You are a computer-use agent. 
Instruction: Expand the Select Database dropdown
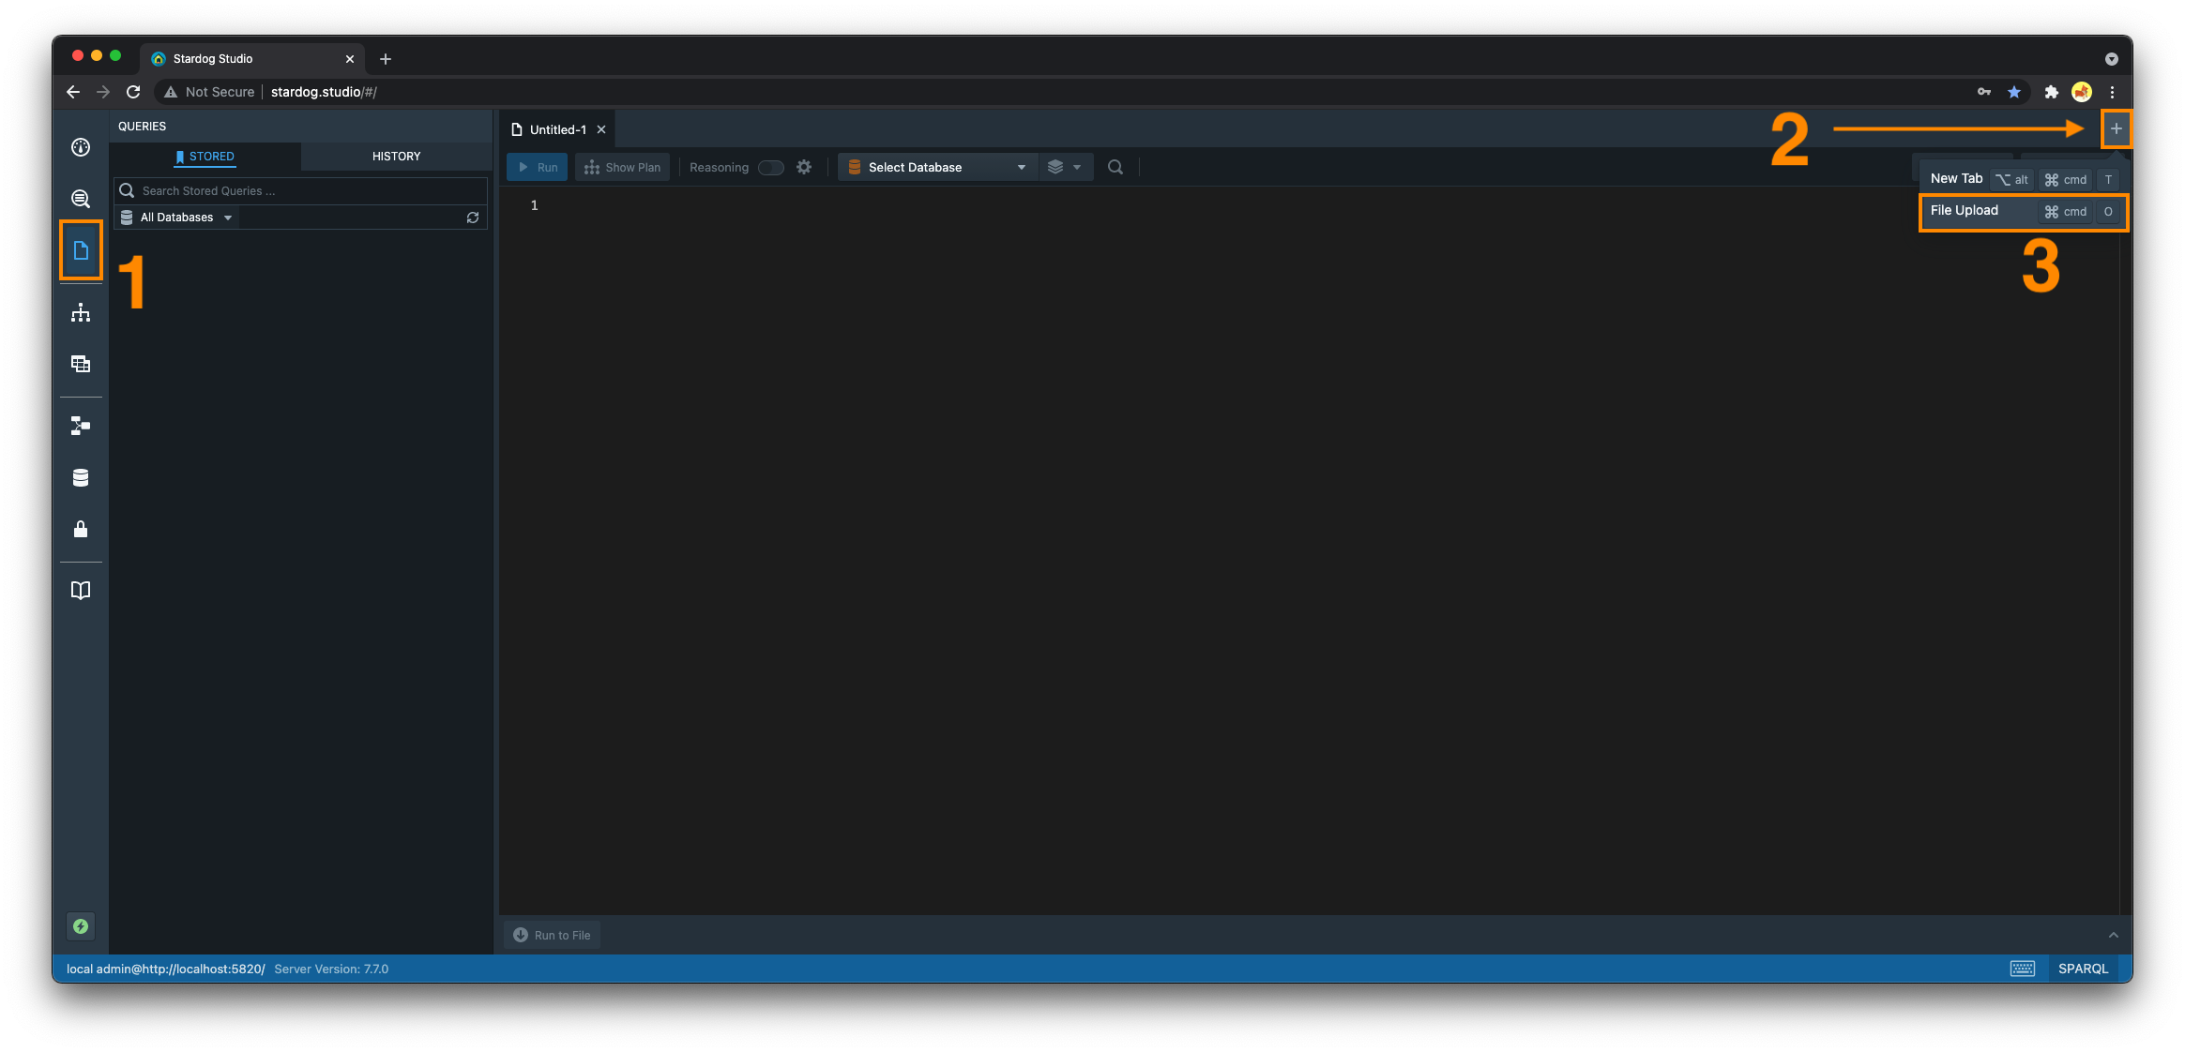coord(937,167)
